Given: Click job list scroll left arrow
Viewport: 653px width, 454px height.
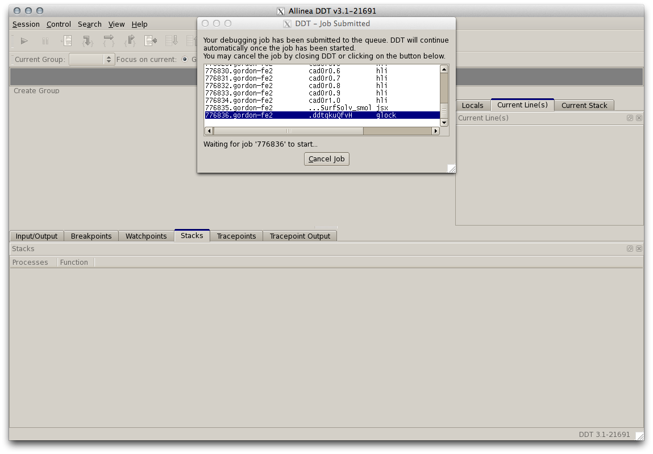Looking at the screenshot, I should (x=210, y=131).
